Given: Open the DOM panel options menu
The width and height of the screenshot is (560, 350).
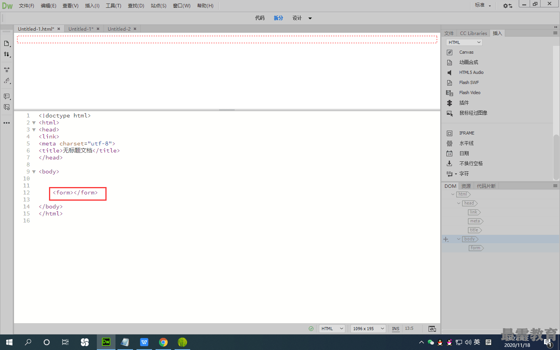Looking at the screenshot, I should coord(555,186).
